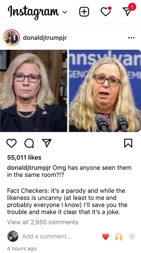Insert raised hands emoji quick reaction
The width and height of the screenshot is (141, 253).
click(119, 237)
